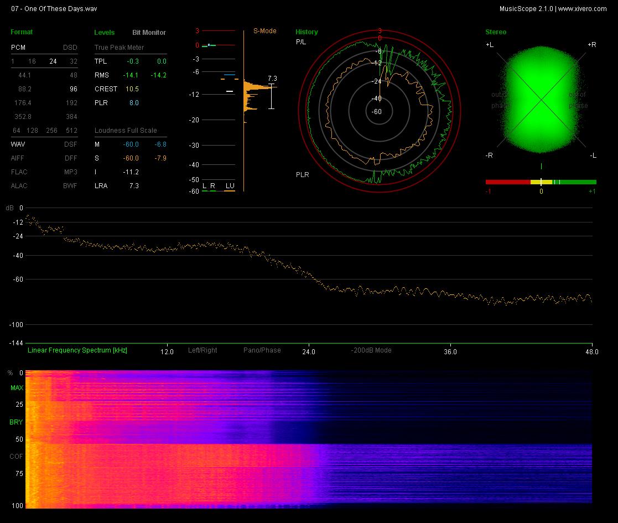Open the www.xivero.com link
The width and height of the screenshot is (618, 523).
click(582, 9)
